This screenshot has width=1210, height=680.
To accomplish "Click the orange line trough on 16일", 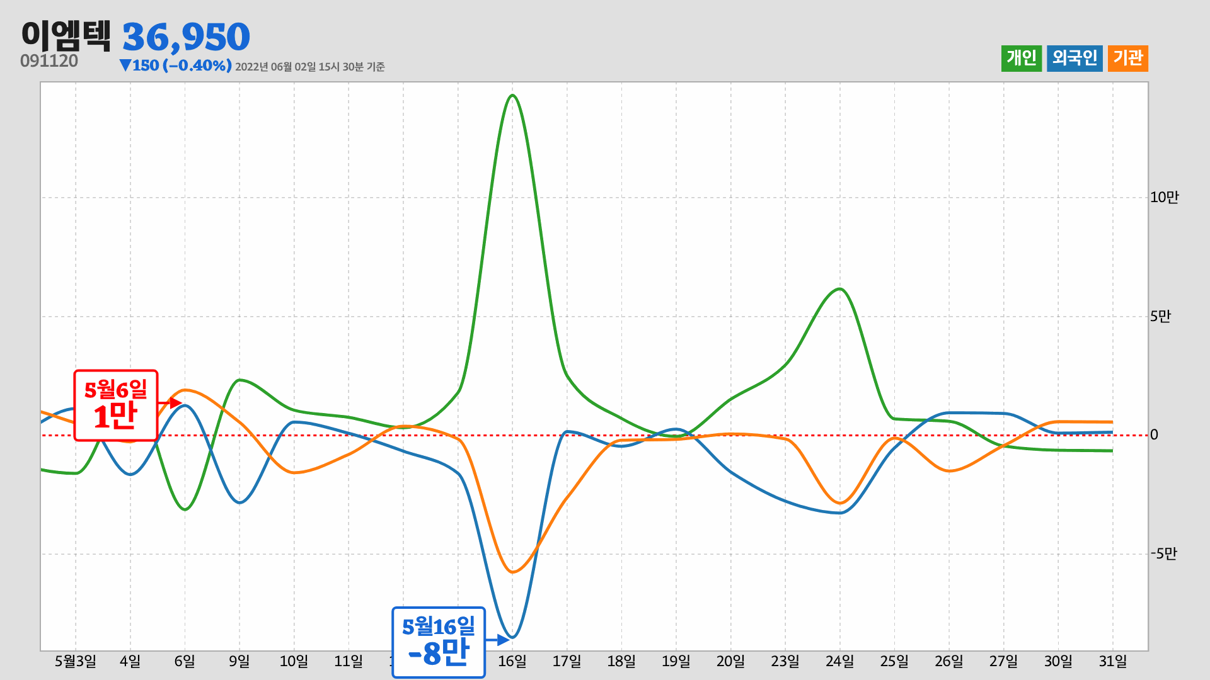I will [x=512, y=572].
